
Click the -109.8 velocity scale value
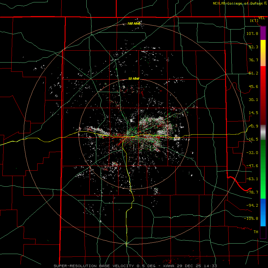coord(251,219)
